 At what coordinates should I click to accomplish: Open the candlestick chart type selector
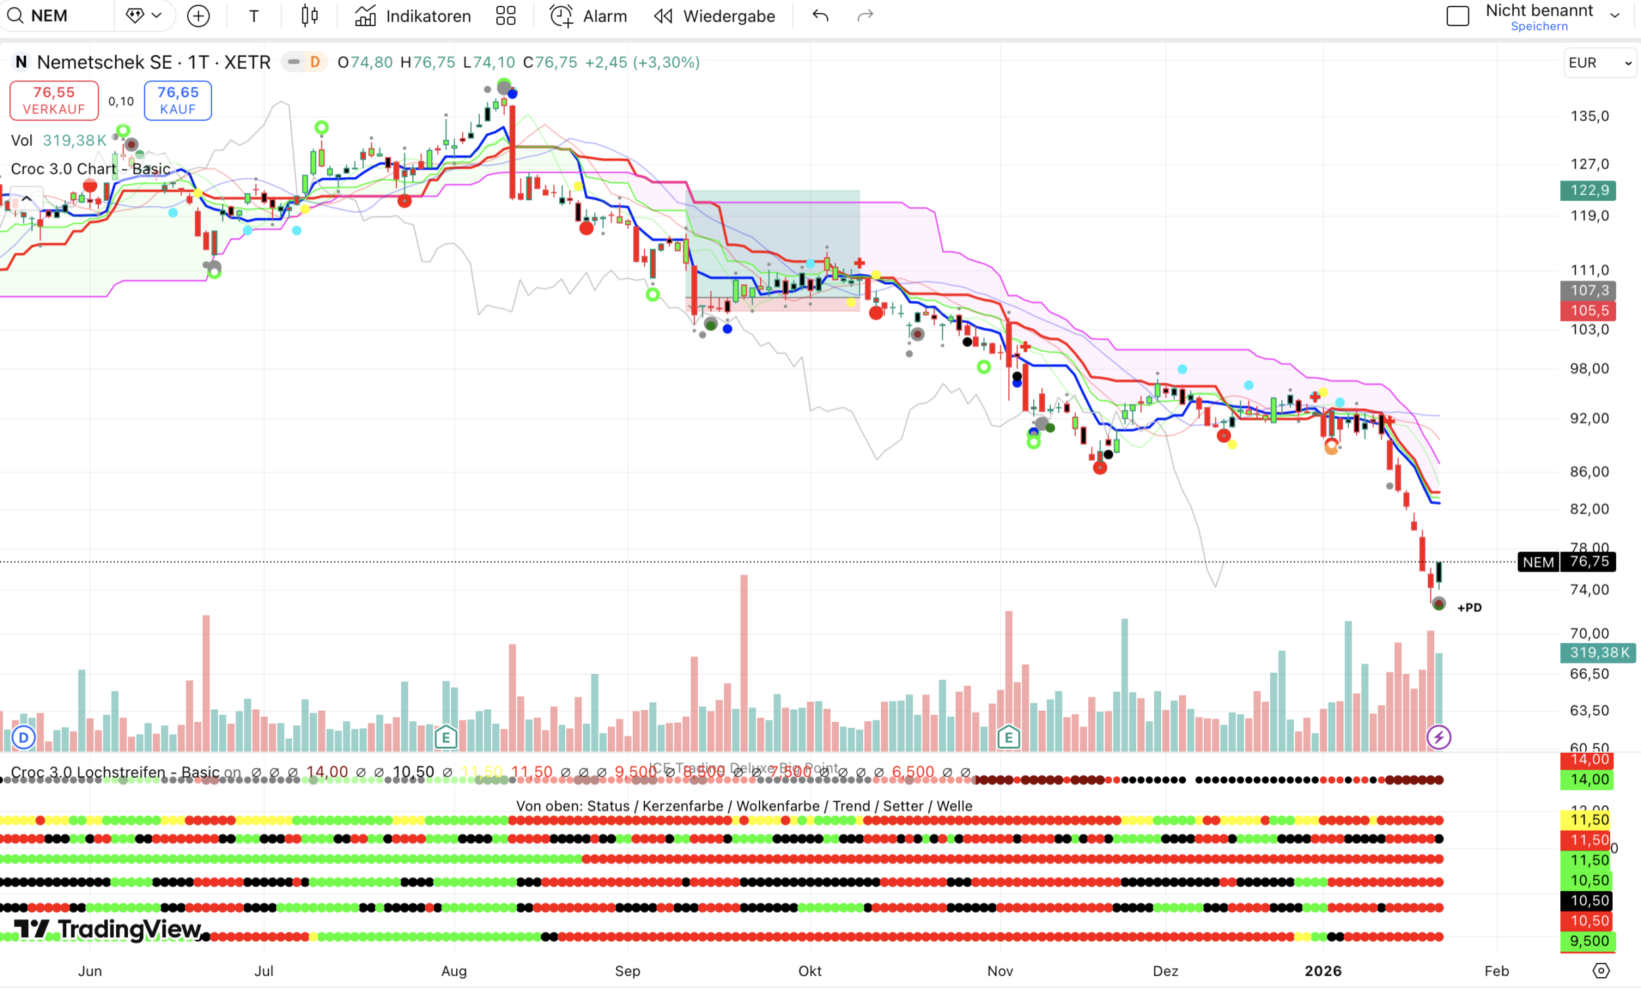(310, 16)
